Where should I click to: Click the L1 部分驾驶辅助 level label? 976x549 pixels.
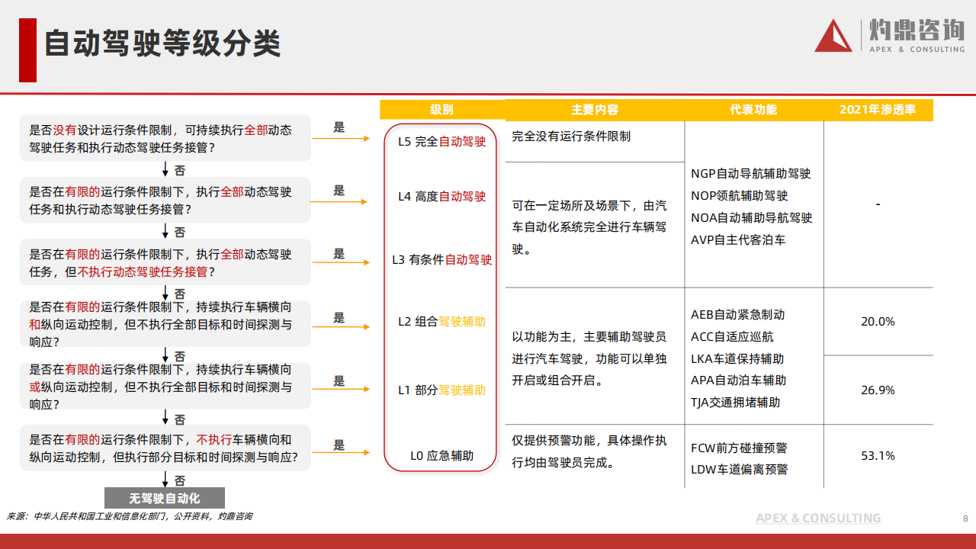(441, 390)
